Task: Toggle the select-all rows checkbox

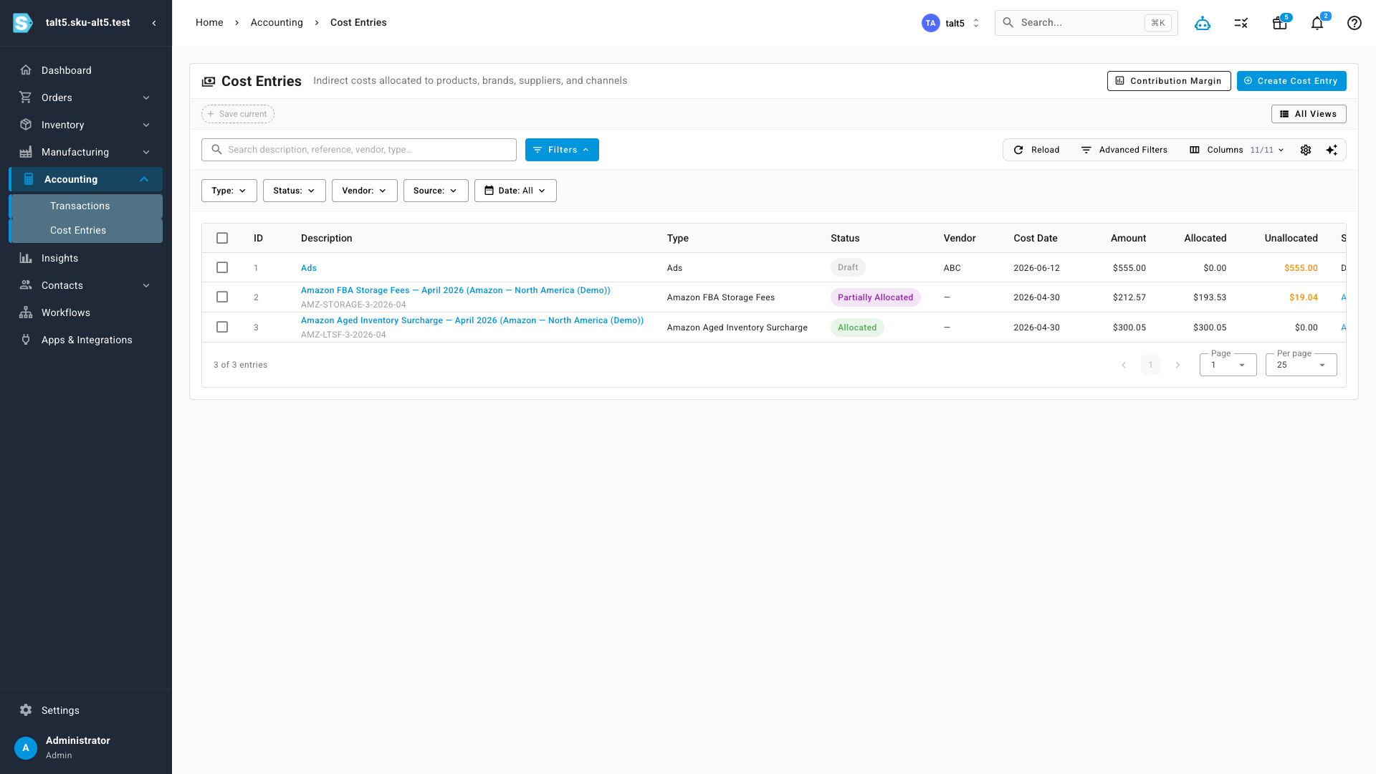Action: [x=222, y=238]
